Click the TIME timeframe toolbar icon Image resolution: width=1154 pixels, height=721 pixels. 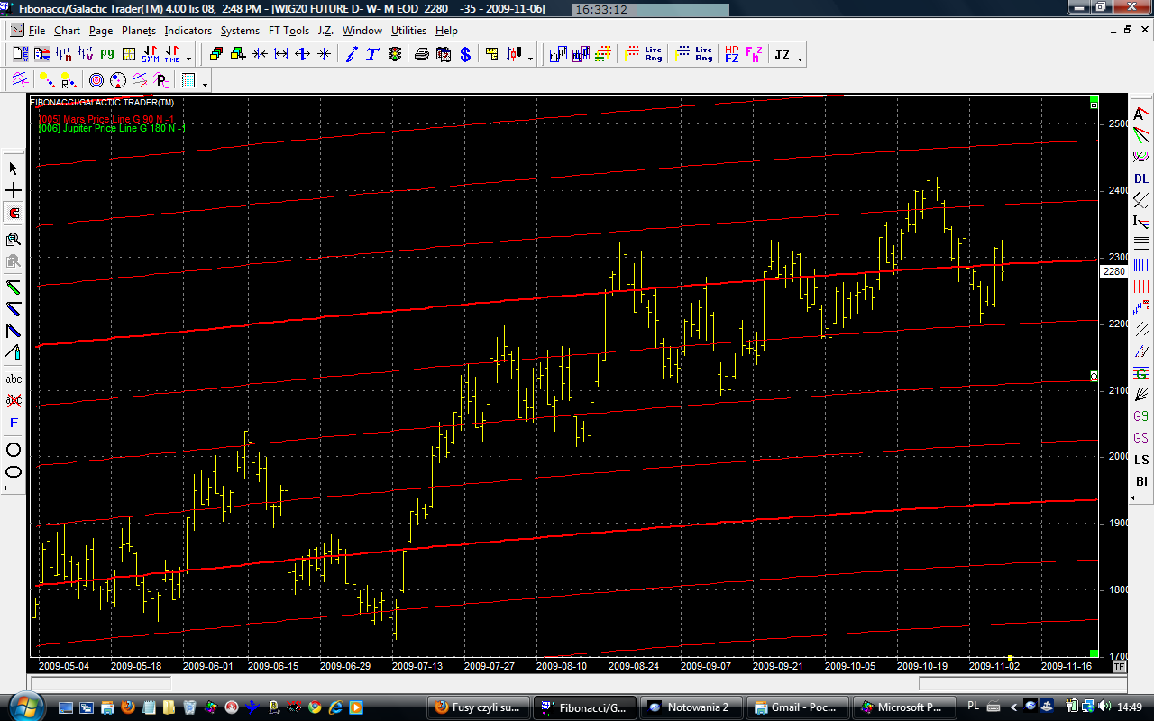(171, 55)
